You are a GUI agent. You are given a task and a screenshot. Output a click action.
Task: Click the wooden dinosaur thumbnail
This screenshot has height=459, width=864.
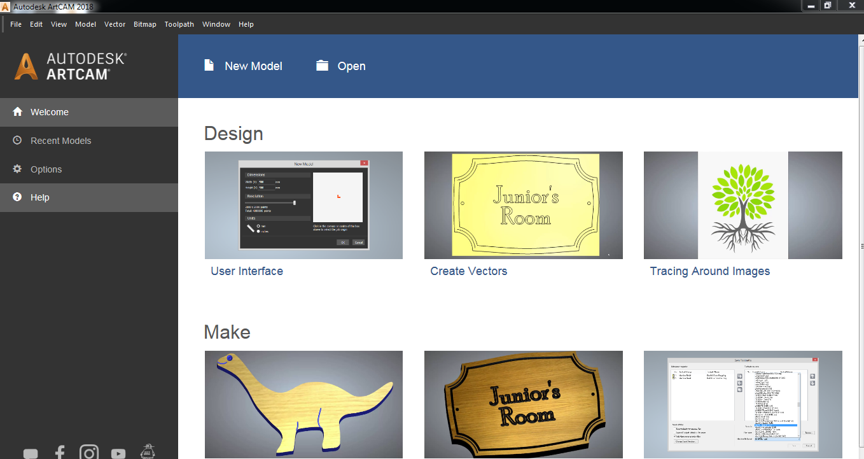(303, 405)
